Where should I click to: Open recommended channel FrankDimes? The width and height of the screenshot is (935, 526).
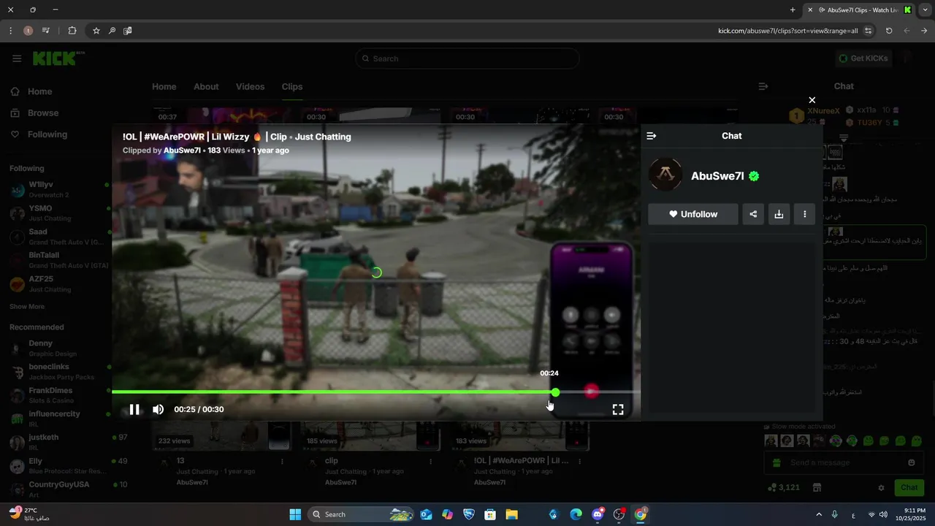pyautogui.click(x=58, y=395)
